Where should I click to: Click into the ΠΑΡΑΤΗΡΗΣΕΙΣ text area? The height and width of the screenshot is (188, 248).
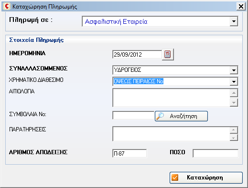(171, 134)
